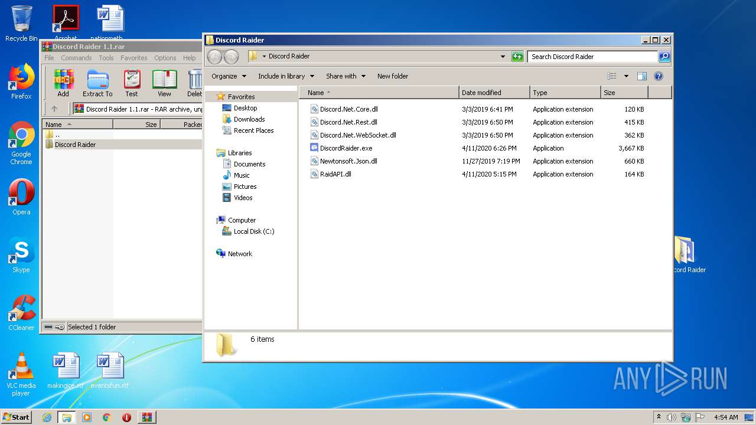Image resolution: width=756 pixels, height=425 pixels.
Task: Select RaidAPI.dll file
Action: click(335, 174)
